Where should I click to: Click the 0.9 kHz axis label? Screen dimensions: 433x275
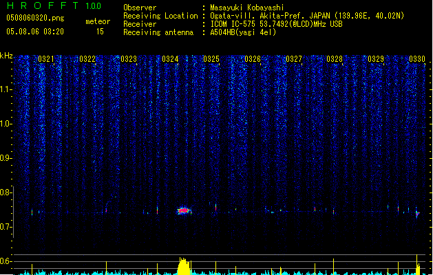click(x=6, y=158)
